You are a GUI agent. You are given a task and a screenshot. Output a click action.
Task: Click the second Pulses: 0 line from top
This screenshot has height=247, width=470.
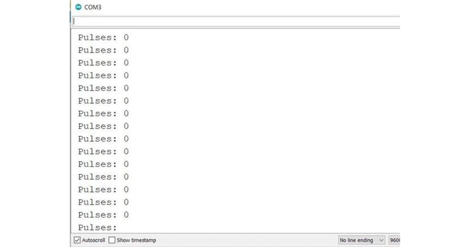103,50
